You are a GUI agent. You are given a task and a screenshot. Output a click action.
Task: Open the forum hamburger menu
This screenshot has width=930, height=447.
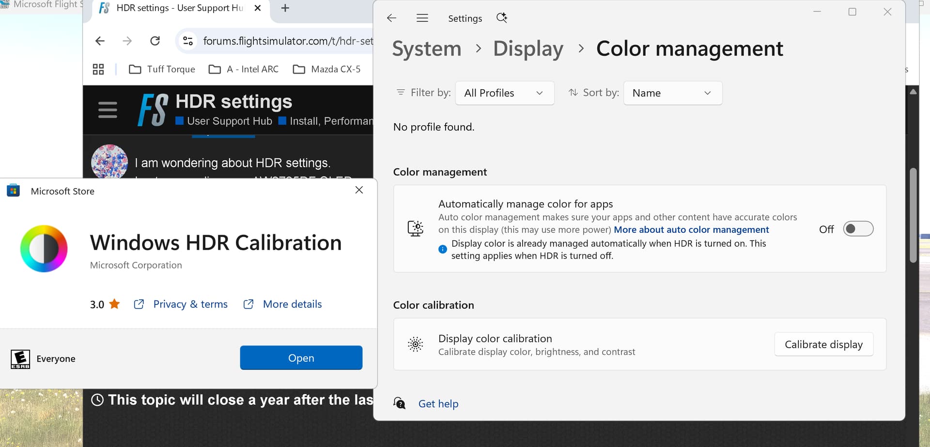[108, 110]
